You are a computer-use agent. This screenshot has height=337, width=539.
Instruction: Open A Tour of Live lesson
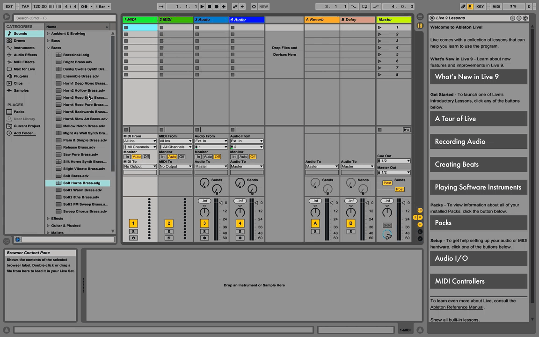[479, 118]
